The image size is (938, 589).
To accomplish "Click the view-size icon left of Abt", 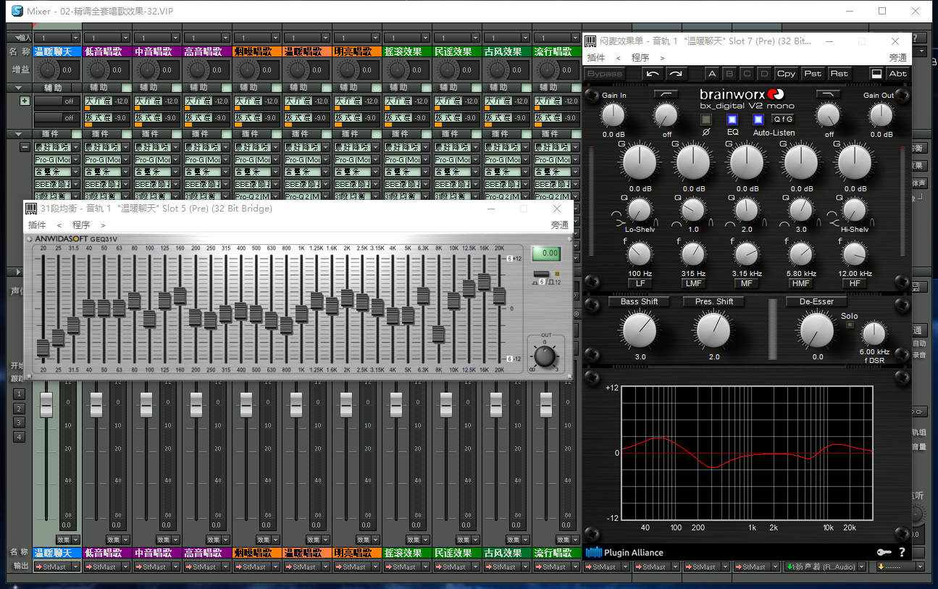I will [876, 73].
